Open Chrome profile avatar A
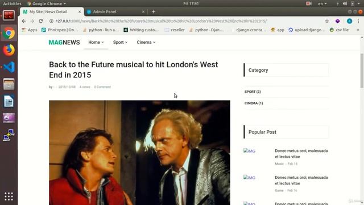The height and width of the screenshot is (205, 364). point(349,21)
